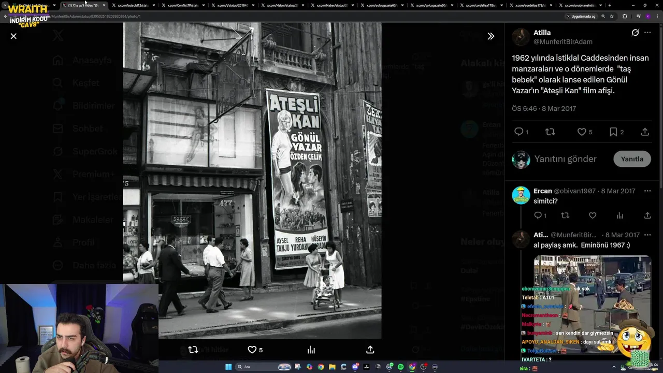Switch to x.com/ConflictTR browser tab

(182, 5)
